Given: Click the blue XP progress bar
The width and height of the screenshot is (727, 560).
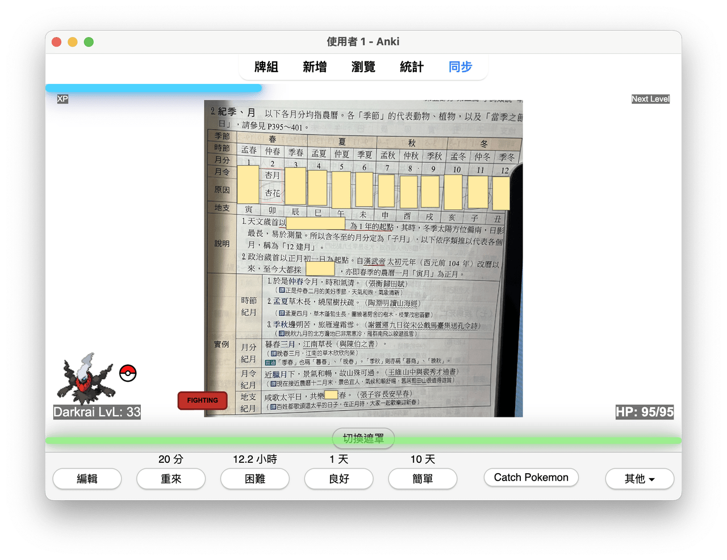Looking at the screenshot, I should [x=153, y=88].
